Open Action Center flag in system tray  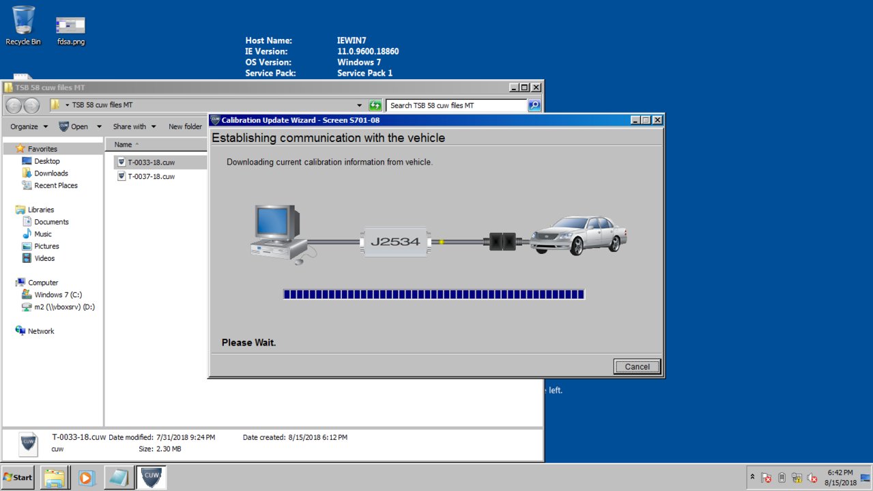point(767,478)
